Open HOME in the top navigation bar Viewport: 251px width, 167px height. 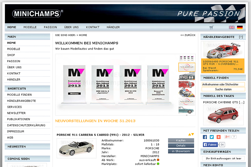click(x=12, y=27)
